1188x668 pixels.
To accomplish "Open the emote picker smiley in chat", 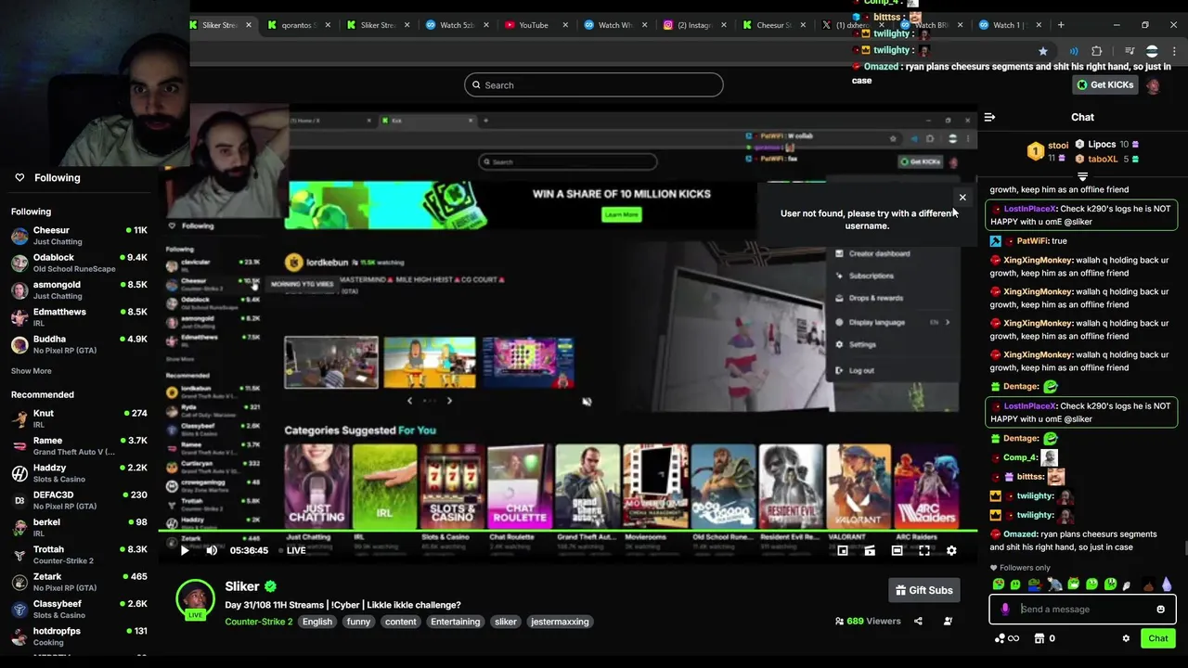I will click(x=1160, y=610).
